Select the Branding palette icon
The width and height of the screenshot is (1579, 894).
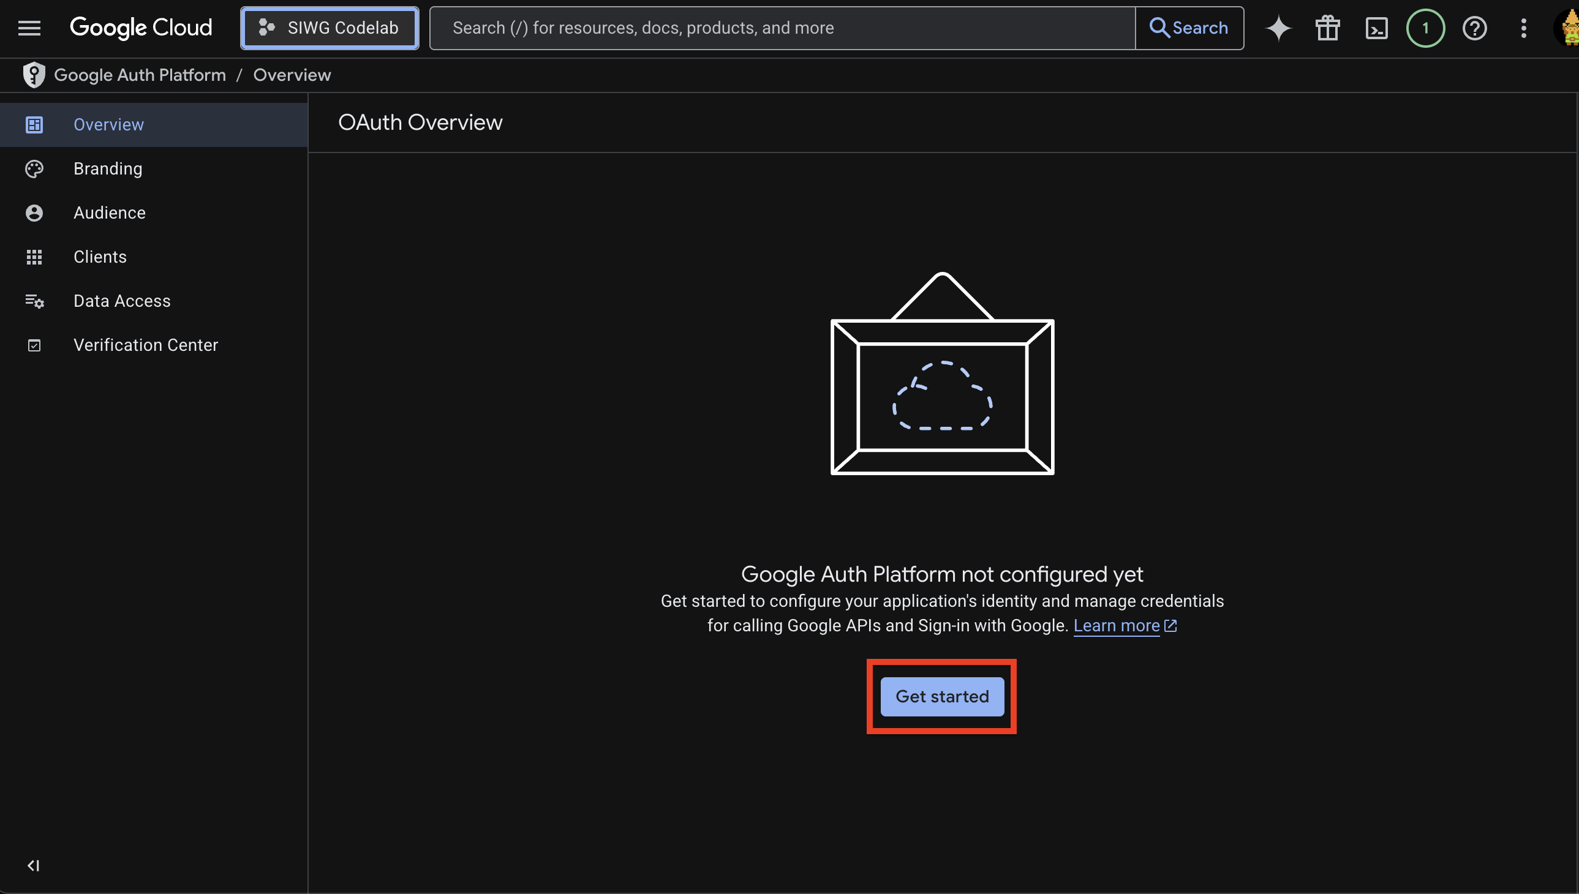[34, 168]
